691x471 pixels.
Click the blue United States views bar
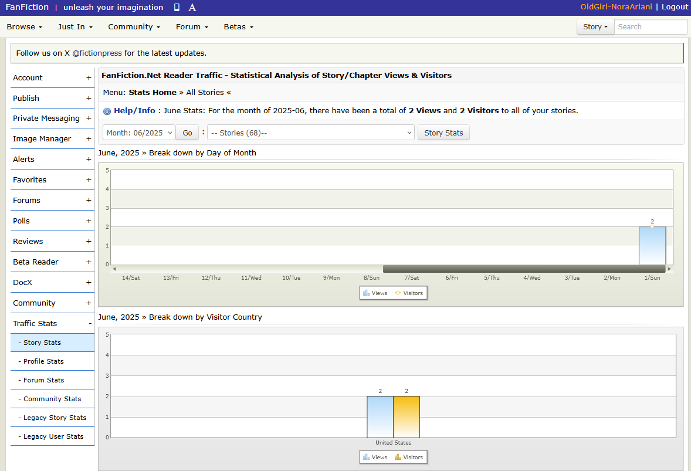coord(380,417)
